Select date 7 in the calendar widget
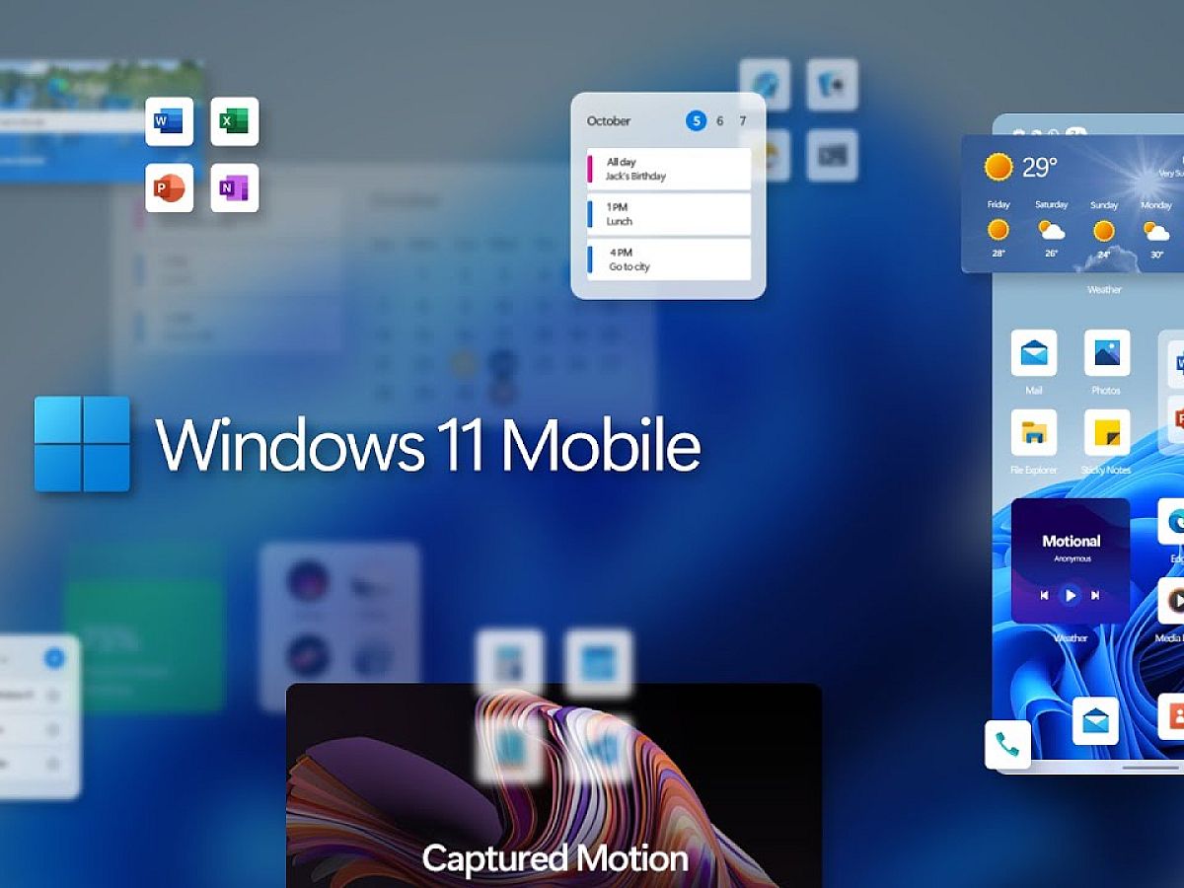Viewport: 1184px width, 888px height. (x=743, y=120)
